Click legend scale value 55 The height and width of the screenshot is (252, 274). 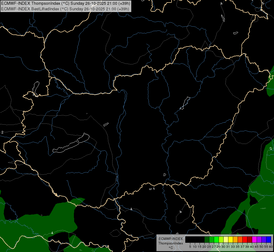point(266,247)
